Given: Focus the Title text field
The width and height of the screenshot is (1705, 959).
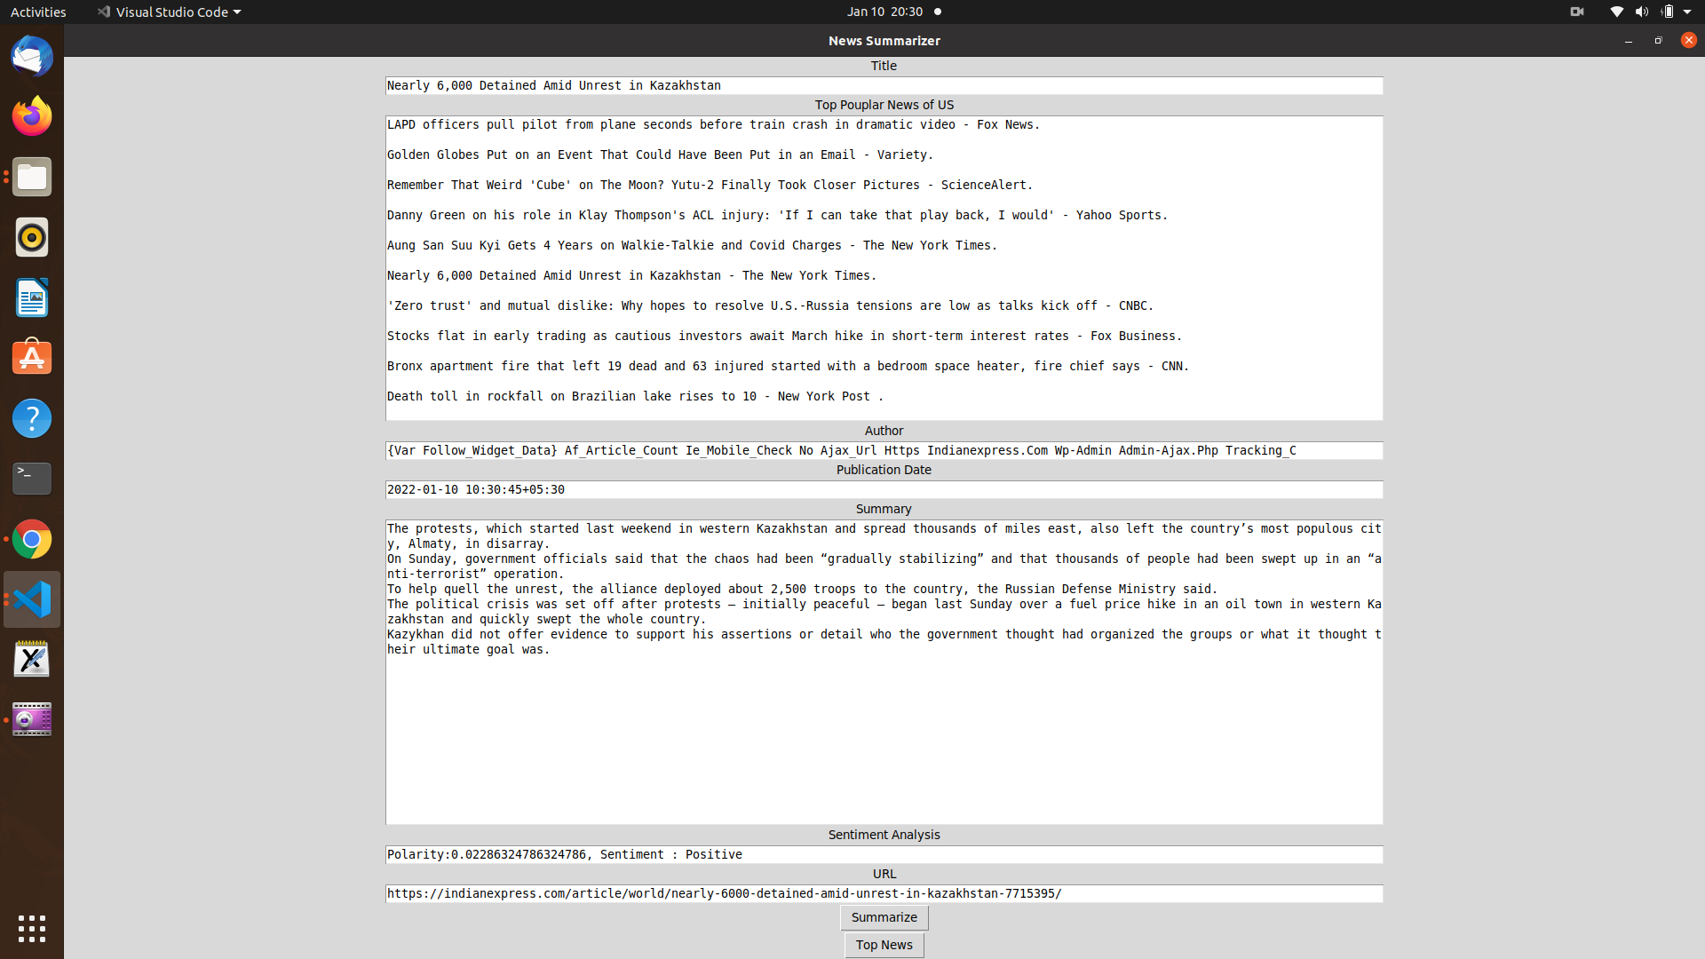Looking at the screenshot, I should pos(884,85).
